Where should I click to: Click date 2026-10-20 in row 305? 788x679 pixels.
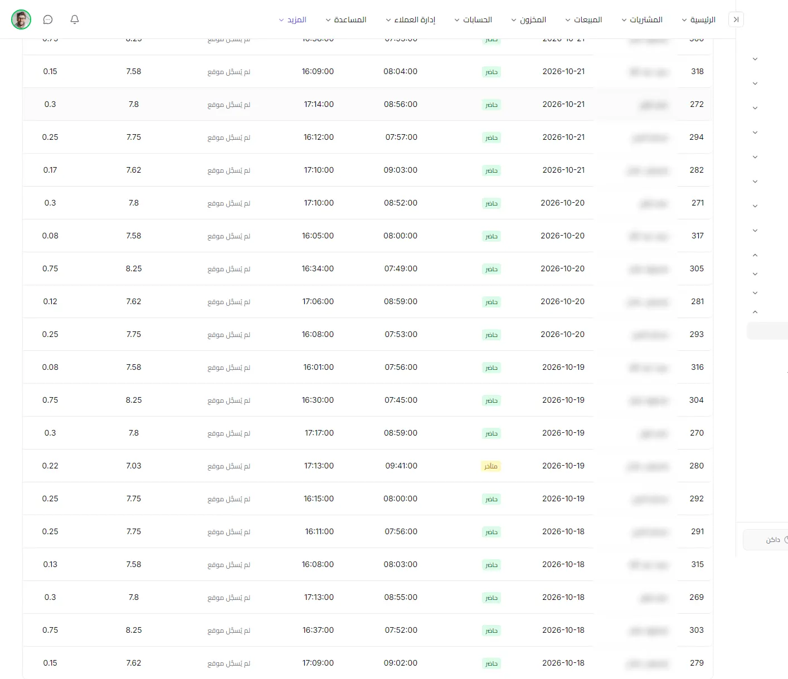(x=563, y=268)
